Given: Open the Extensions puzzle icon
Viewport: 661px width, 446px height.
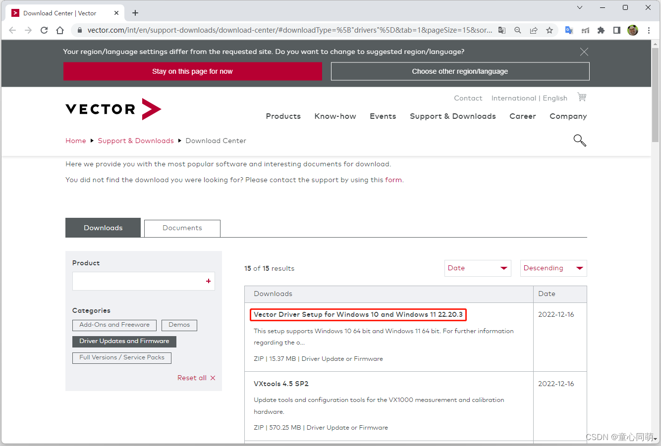Looking at the screenshot, I should (x=601, y=30).
